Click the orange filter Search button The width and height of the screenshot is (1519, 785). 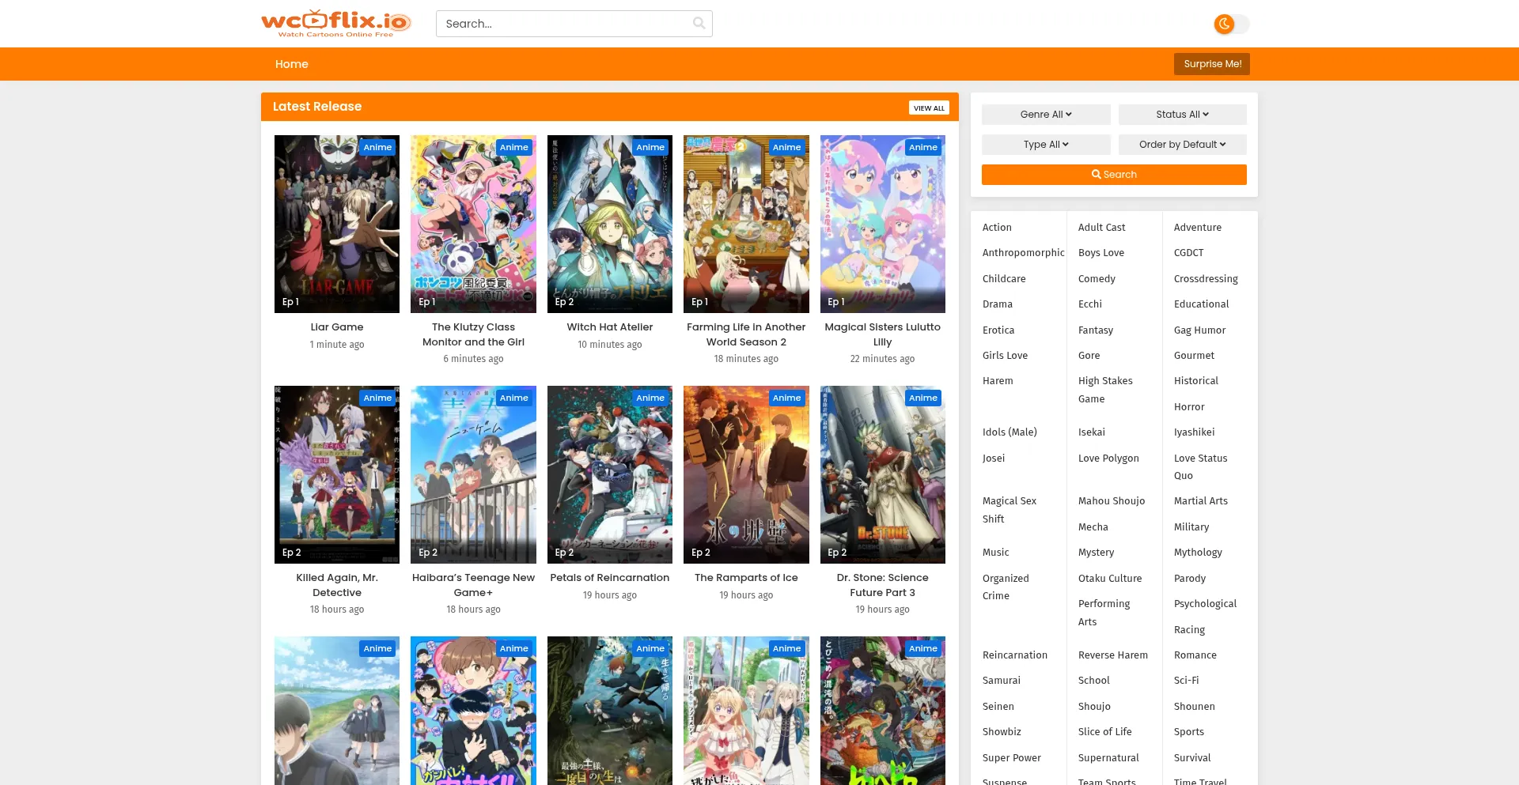1114,175
